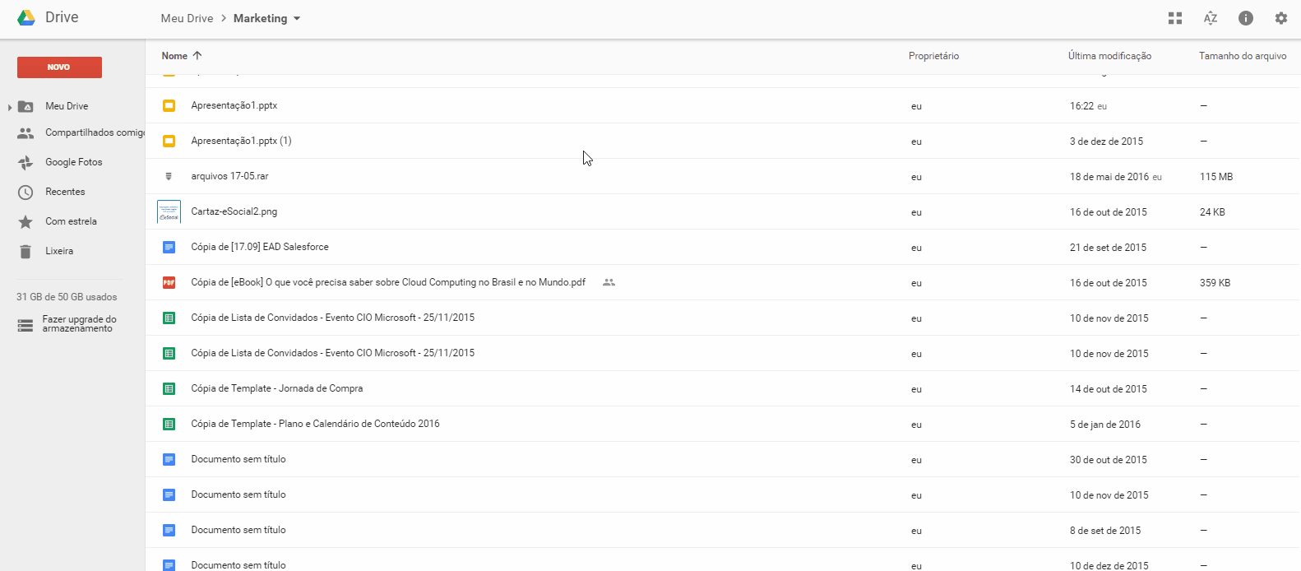Sort by Tamanho do arquivo header
Viewport: 1301px width, 571px height.
[x=1243, y=56]
